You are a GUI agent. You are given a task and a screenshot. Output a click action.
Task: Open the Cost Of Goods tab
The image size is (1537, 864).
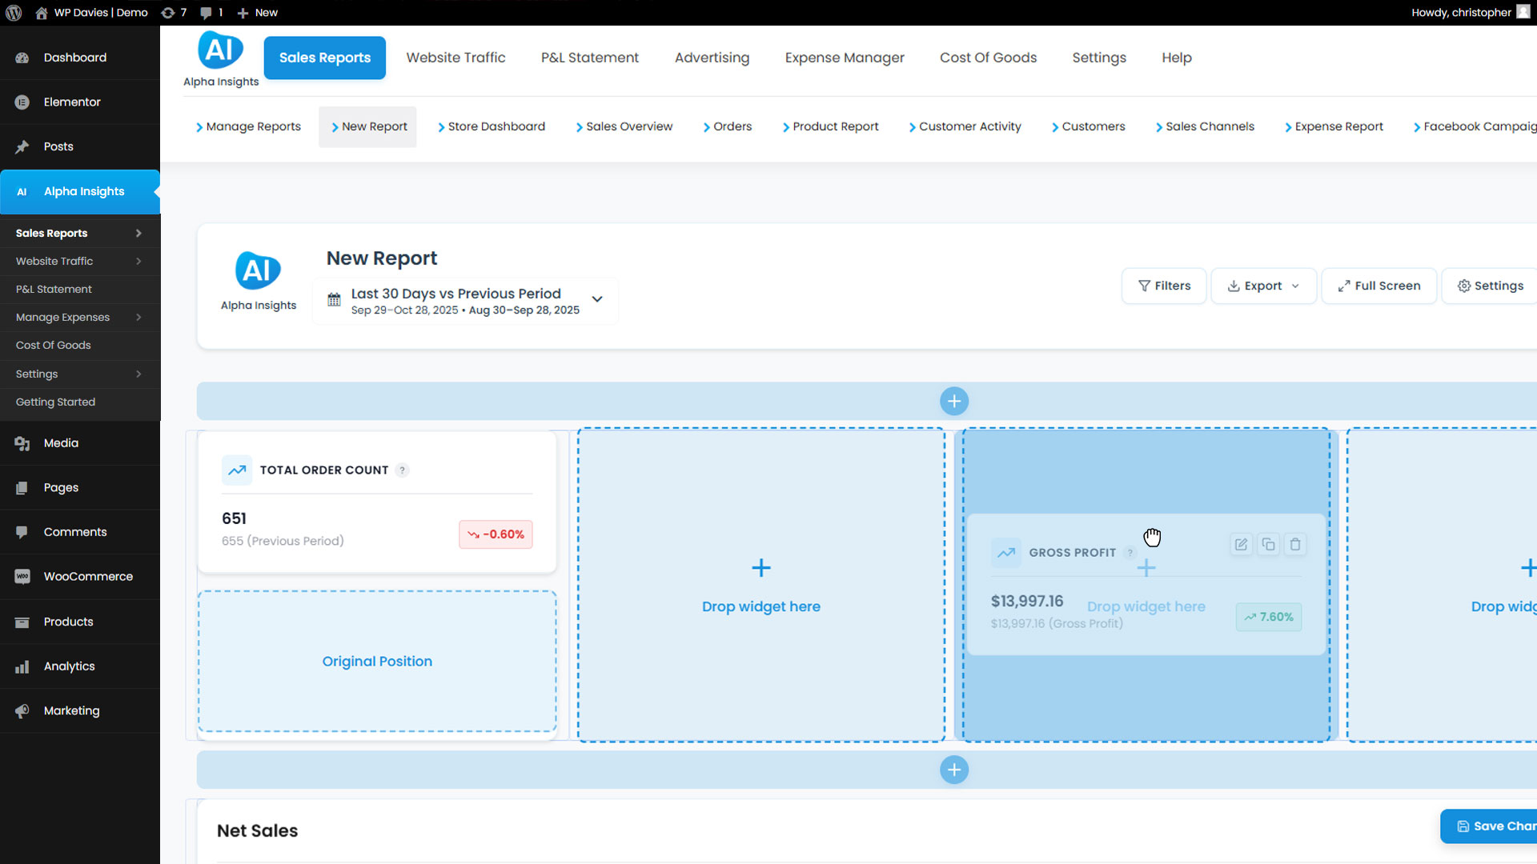(x=988, y=58)
